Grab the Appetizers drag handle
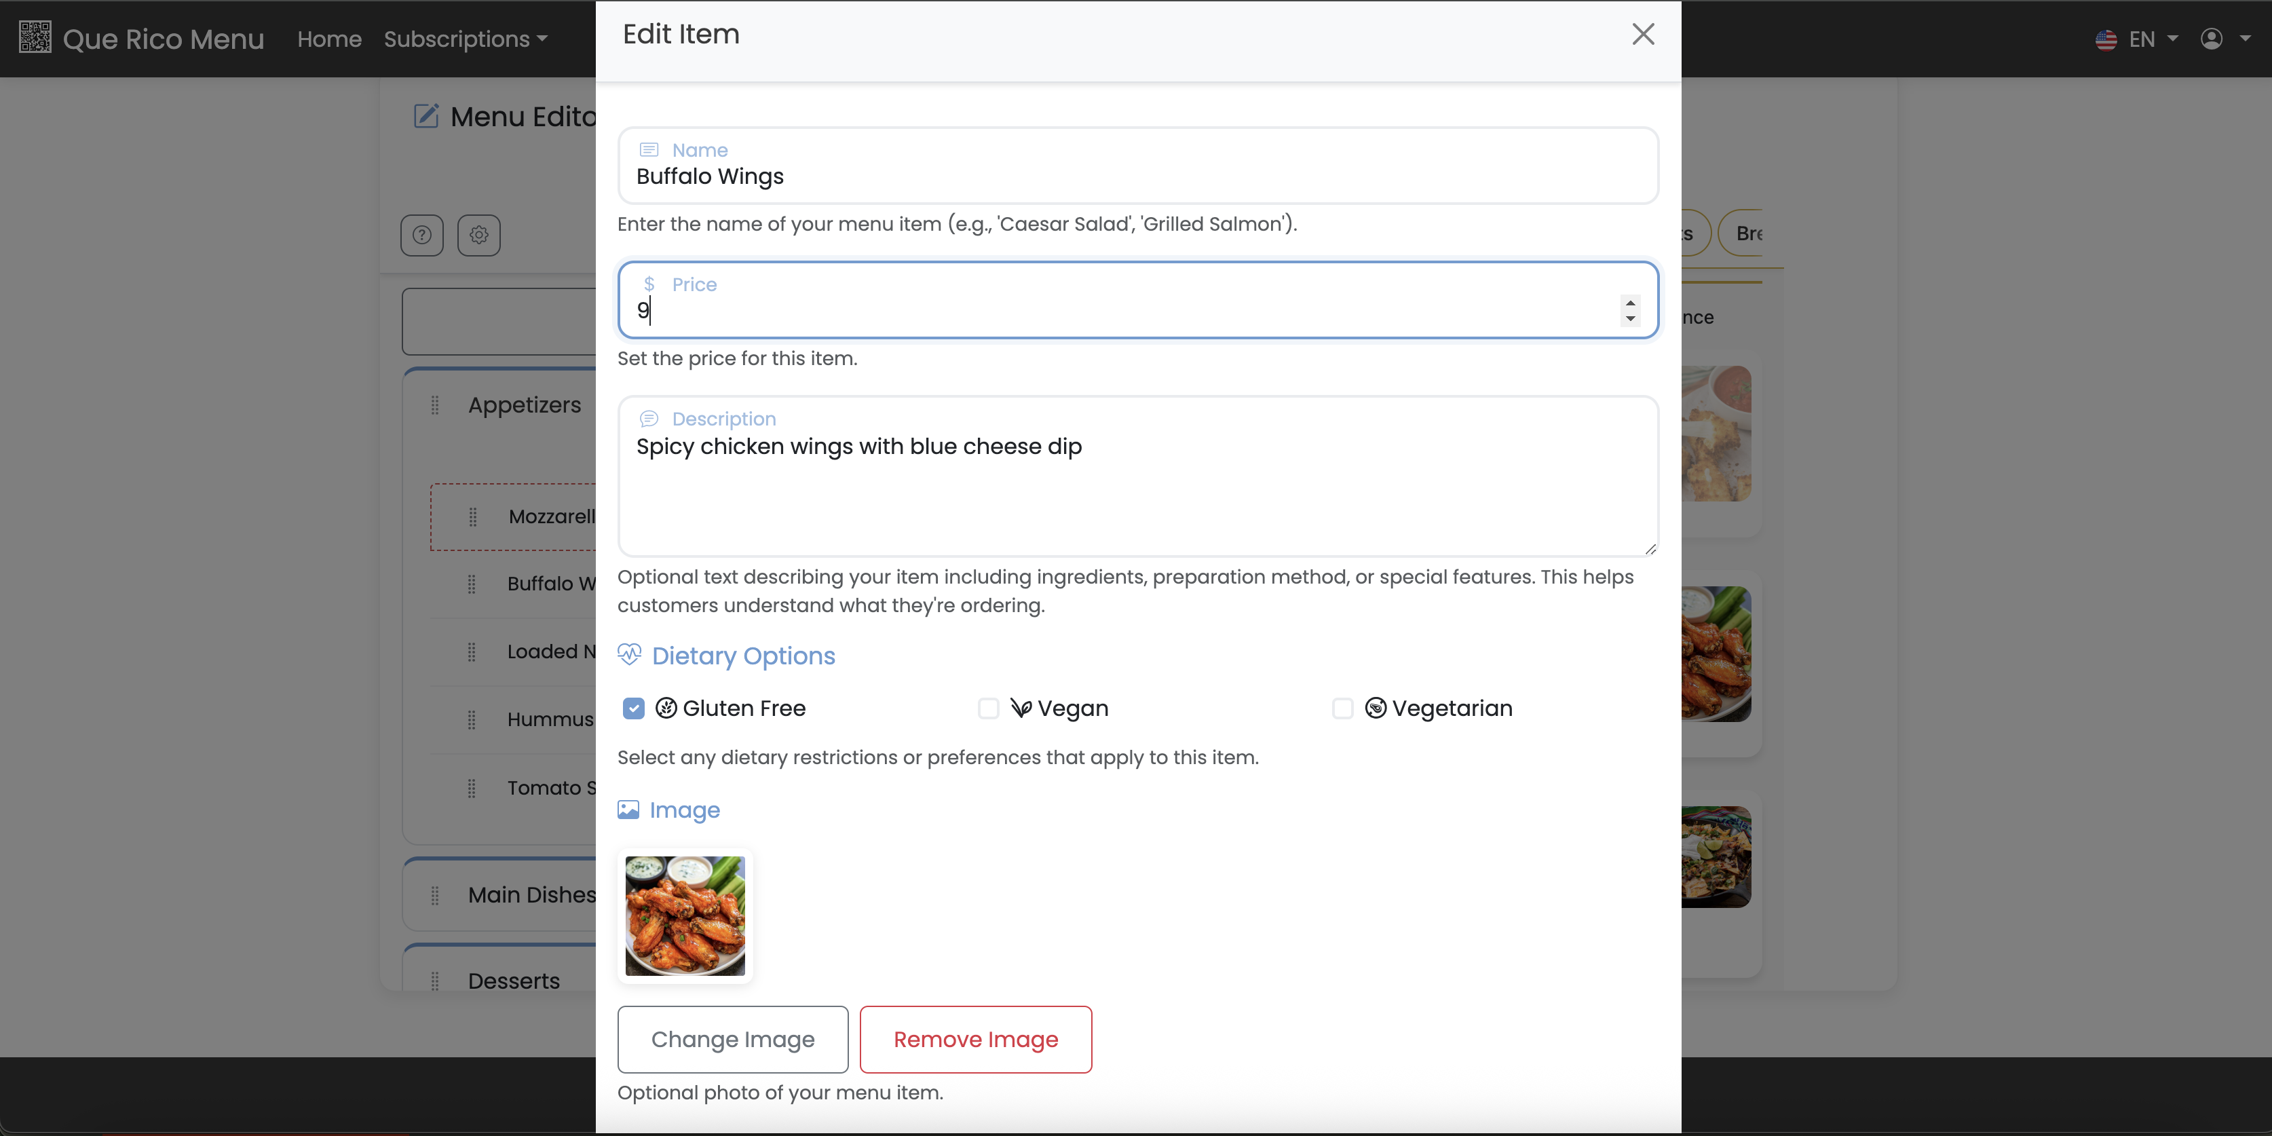 tap(435, 406)
